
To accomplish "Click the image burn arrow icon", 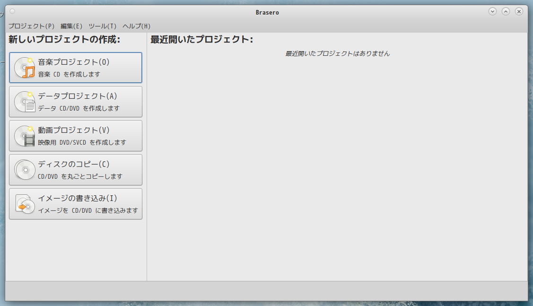I will (x=25, y=204).
